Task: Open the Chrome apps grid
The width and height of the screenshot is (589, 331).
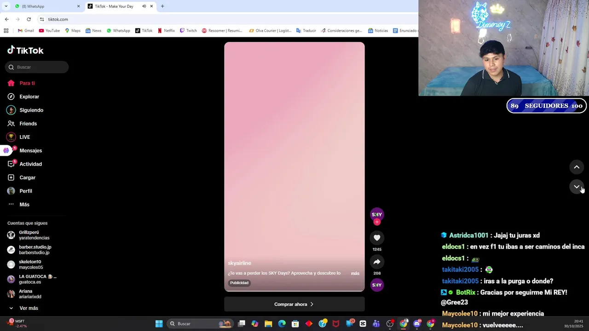Action: (x=6, y=31)
